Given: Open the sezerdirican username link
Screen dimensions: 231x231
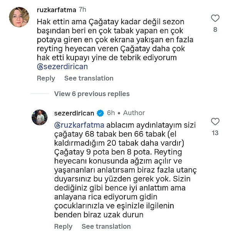Looking at the screenshot, I should [x=74, y=113].
